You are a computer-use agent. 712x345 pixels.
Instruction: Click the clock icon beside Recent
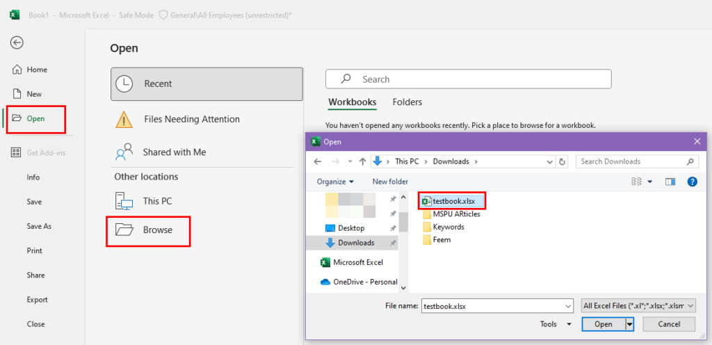[x=124, y=84]
